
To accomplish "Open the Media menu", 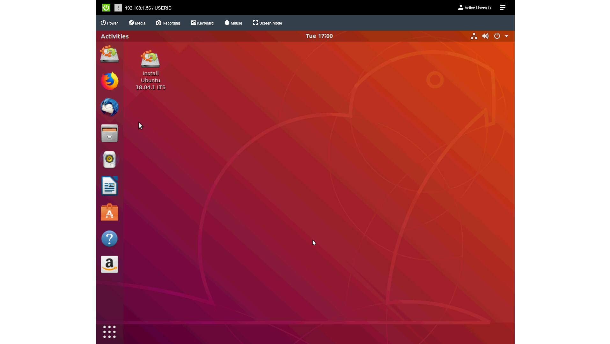I will click(x=137, y=23).
